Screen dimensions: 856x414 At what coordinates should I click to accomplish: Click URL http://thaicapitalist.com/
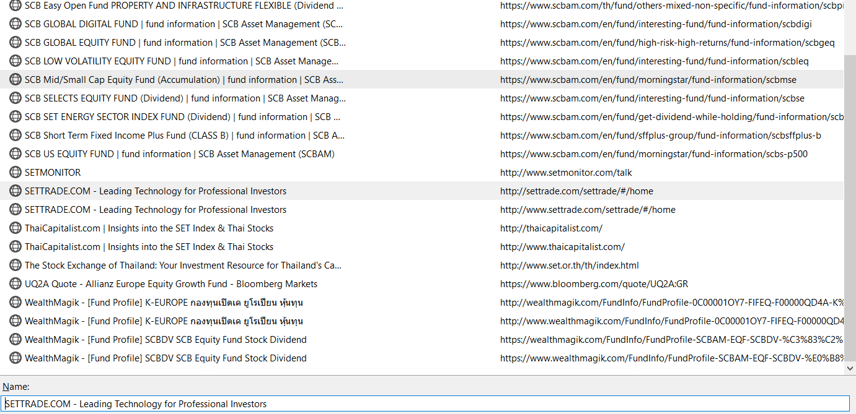pyautogui.click(x=551, y=228)
